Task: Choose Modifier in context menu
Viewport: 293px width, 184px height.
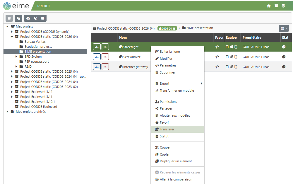Action: point(177,59)
